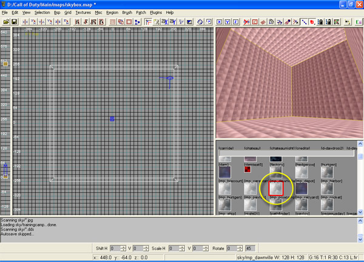This screenshot has height=262, width=364.
Task: Flip selection along the X-axis
Action: click(25, 22)
